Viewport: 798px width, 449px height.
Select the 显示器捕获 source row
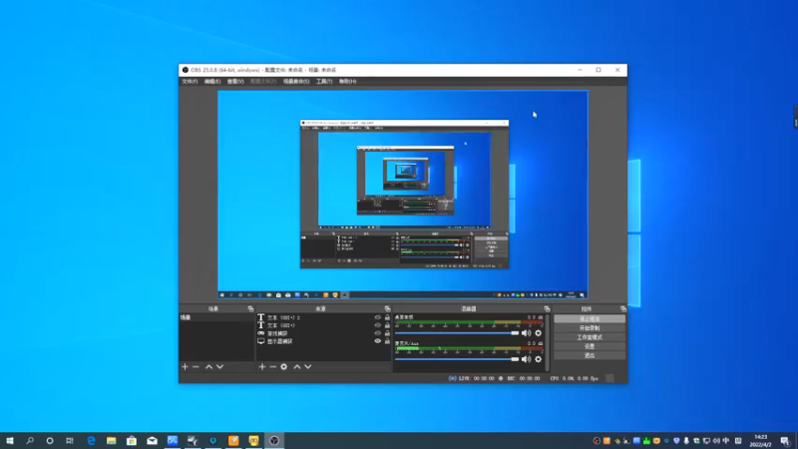(323, 341)
